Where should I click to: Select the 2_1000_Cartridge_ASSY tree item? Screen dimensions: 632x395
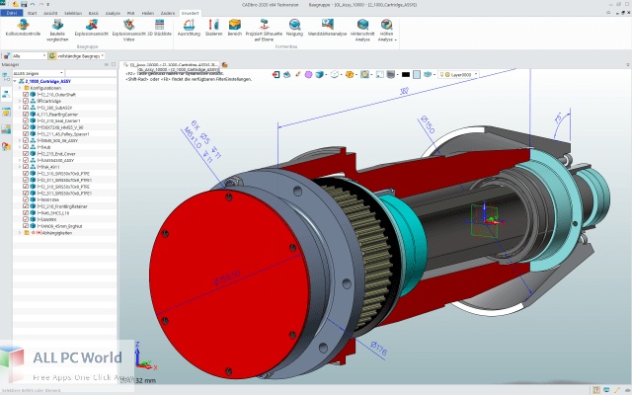click(48, 81)
